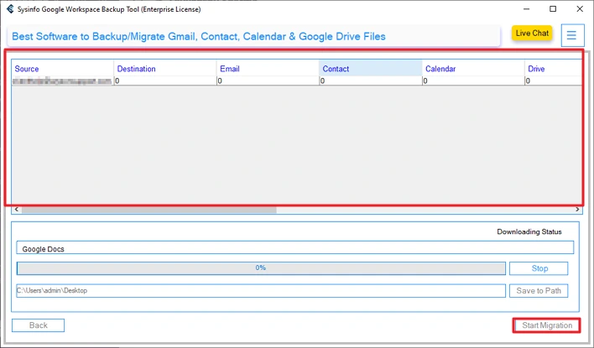This screenshot has width=594, height=348.
Task: Go Back to previous step
Action: point(39,325)
